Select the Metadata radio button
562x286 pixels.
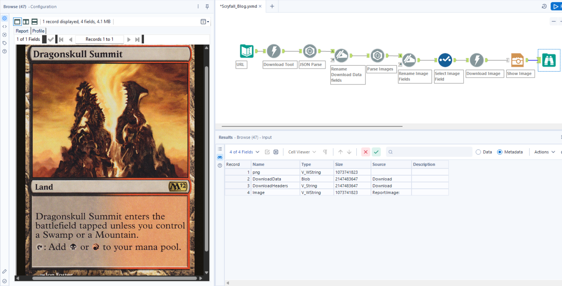(x=500, y=152)
